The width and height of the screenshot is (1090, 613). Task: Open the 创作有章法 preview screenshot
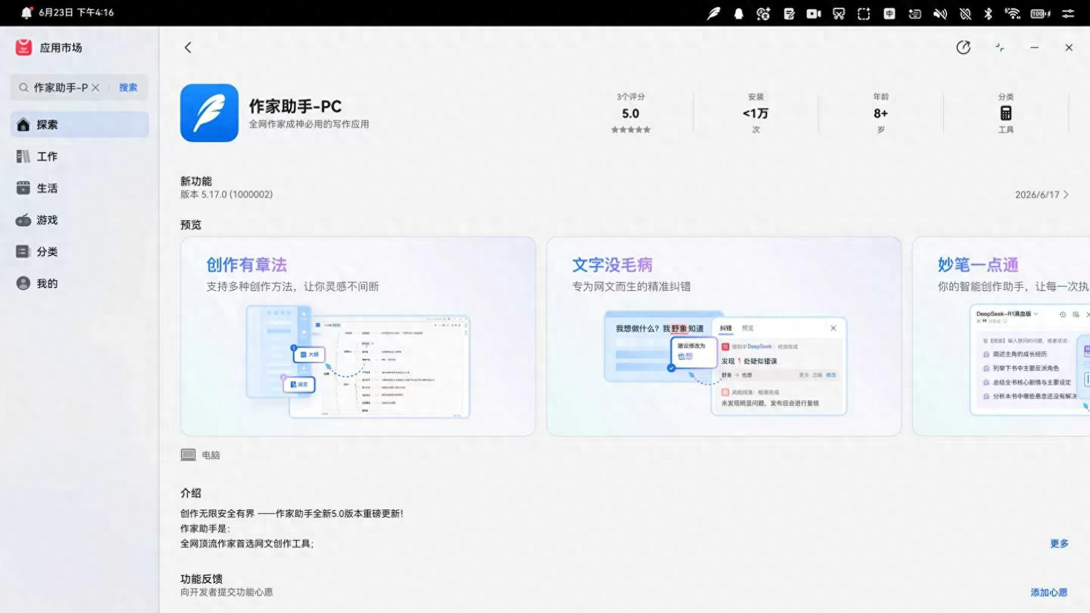[x=358, y=337]
